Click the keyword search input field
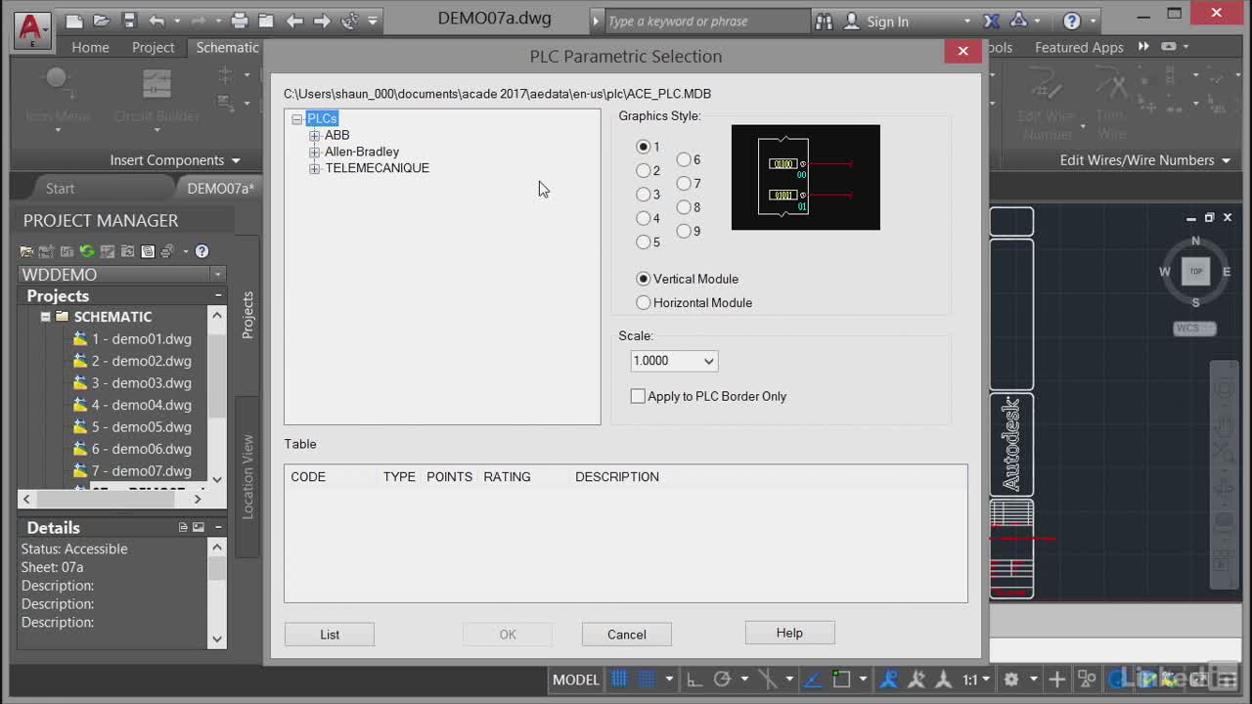1252x704 pixels. coord(707,21)
